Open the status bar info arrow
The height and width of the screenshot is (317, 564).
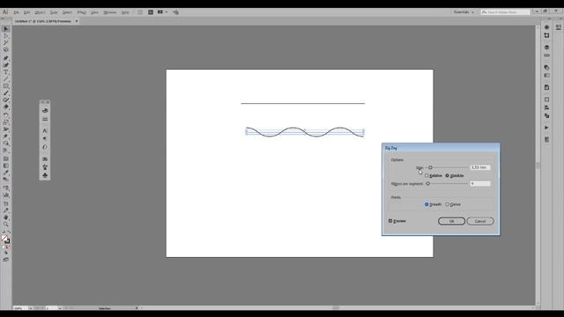137,308
